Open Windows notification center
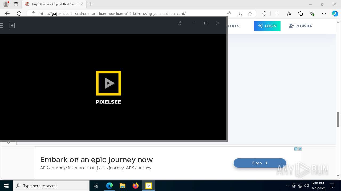341x191 pixels. pyautogui.click(x=332, y=186)
